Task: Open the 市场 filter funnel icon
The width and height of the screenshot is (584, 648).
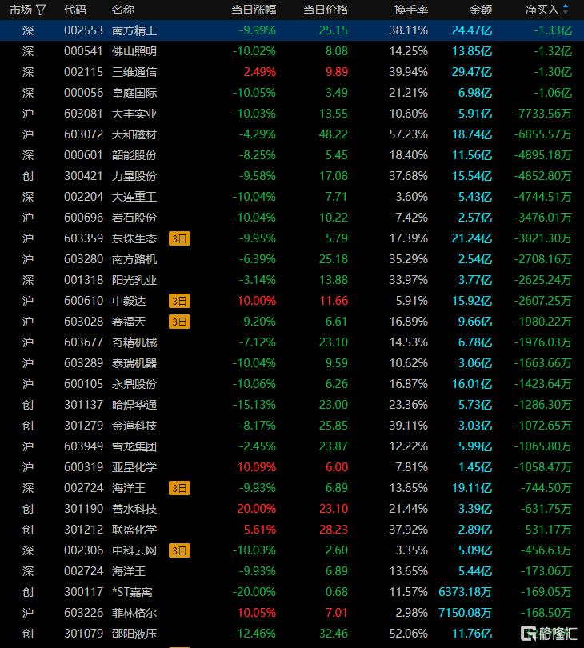Action: 41,10
